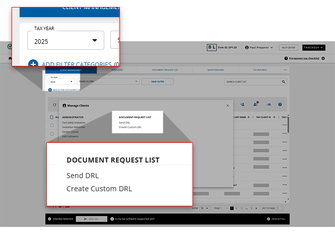Click the info icon before tax software question
The height and width of the screenshot is (239, 335).
(x=112, y=219)
